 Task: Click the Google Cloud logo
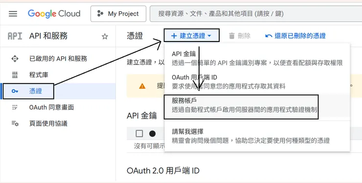(x=54, y=14)
